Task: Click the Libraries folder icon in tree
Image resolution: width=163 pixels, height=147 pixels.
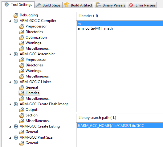Action: [22, 93]
